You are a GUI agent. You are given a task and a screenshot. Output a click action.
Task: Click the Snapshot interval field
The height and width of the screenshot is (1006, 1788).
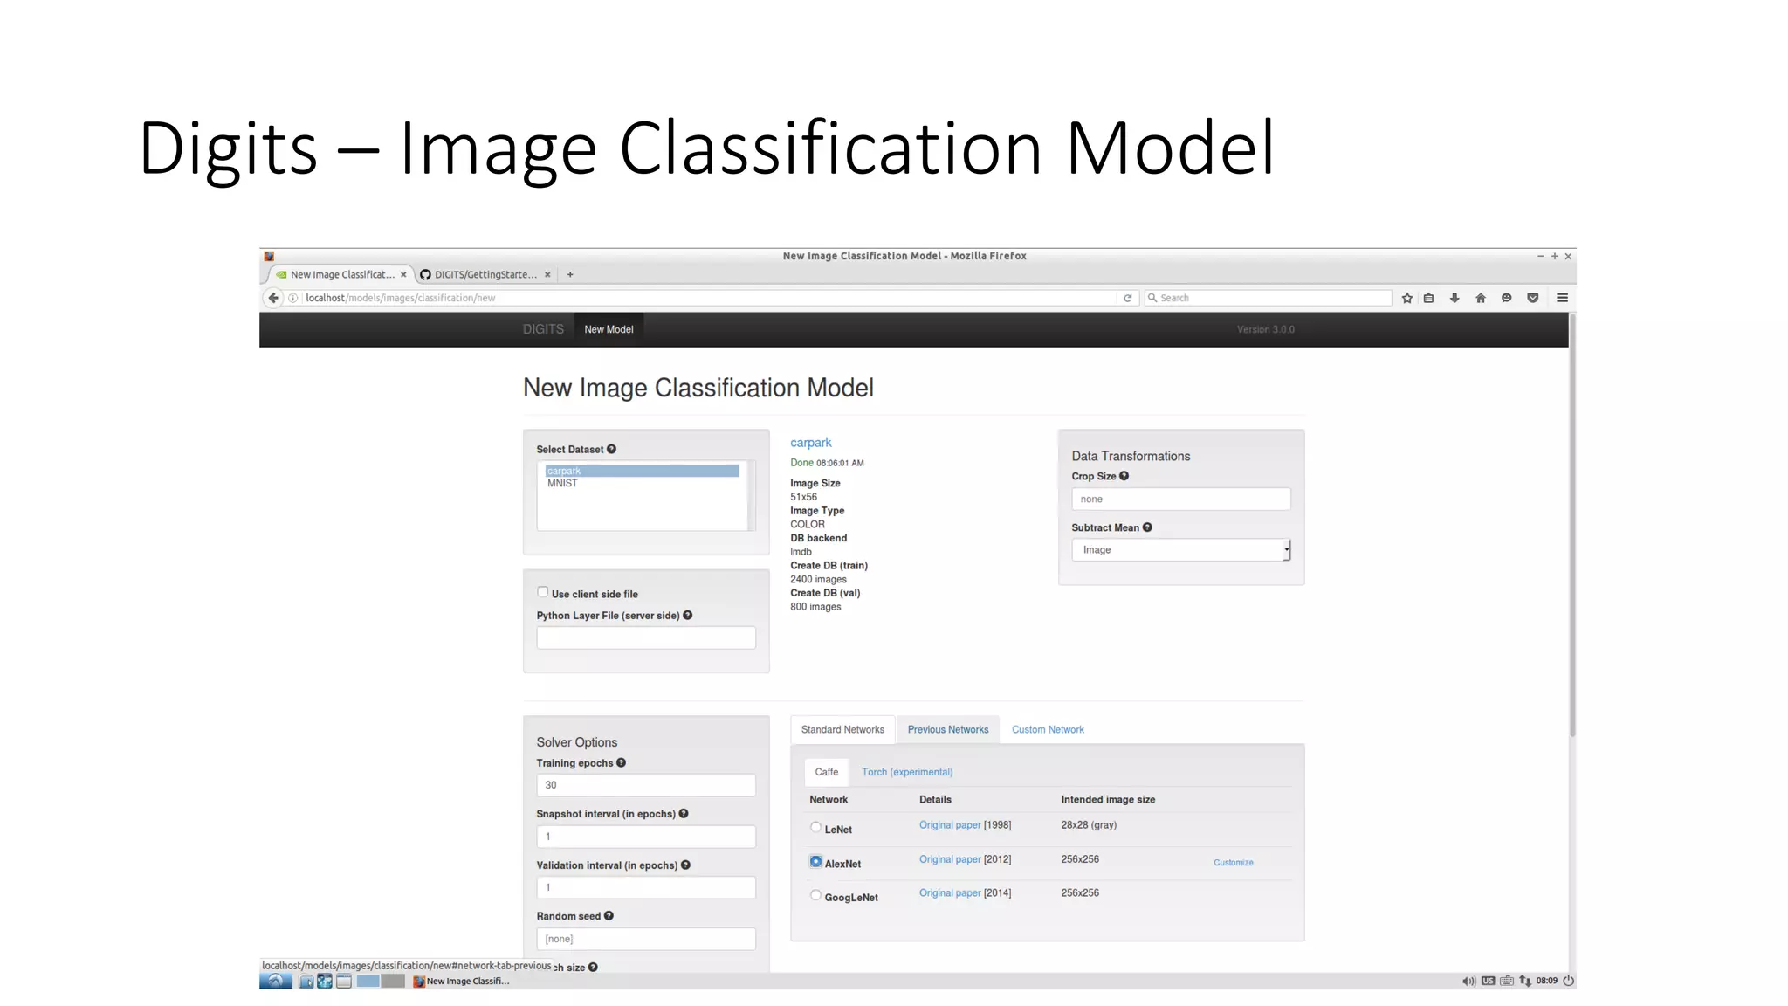point(646,837)
